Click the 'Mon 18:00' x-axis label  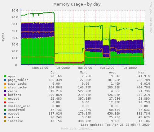[40, 68]
